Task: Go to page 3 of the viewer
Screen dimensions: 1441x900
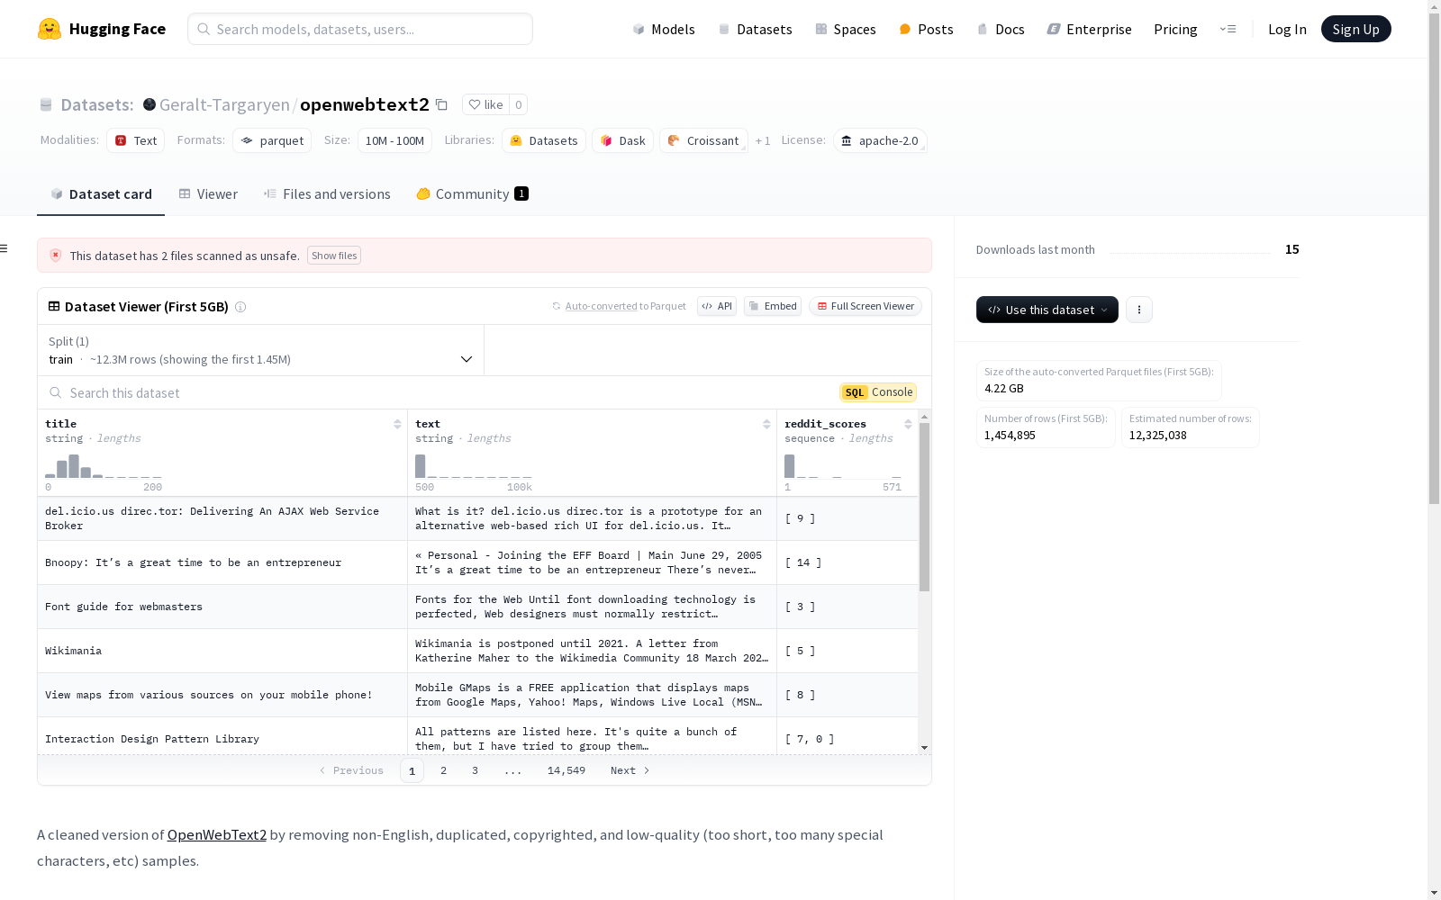Action: tap(475, 770)
